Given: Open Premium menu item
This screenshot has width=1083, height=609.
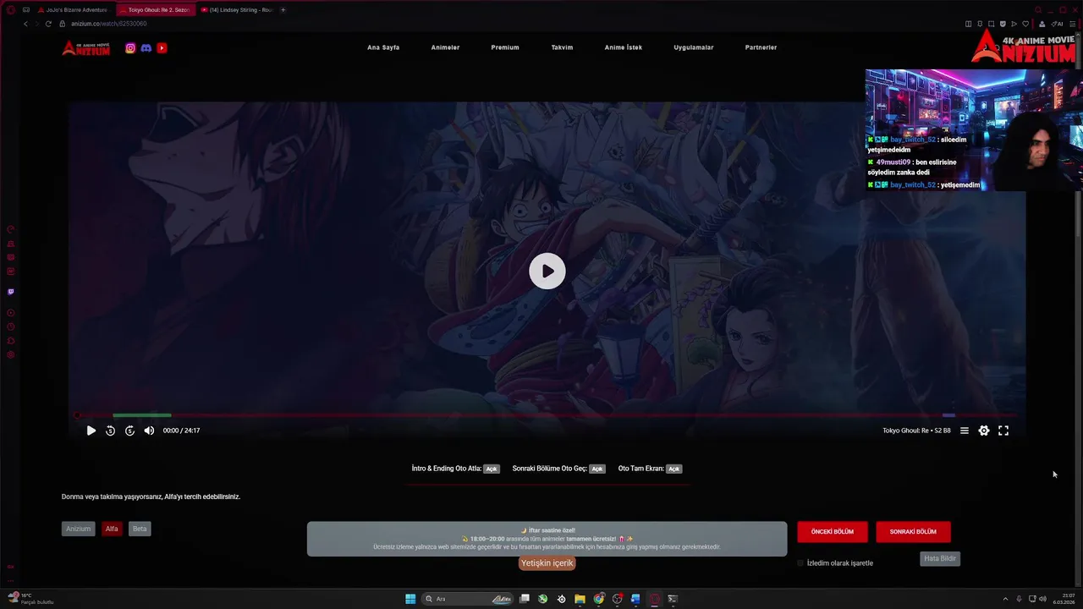Looking at the screenshot, I should click(505, 47).
